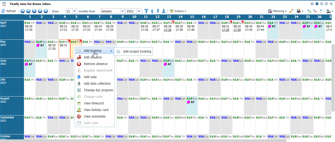
Task: Choose Add absence from context menu
Action: [93, 57]
